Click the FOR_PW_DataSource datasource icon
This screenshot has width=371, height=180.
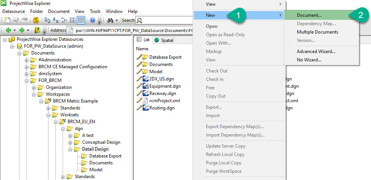(19, 46)
